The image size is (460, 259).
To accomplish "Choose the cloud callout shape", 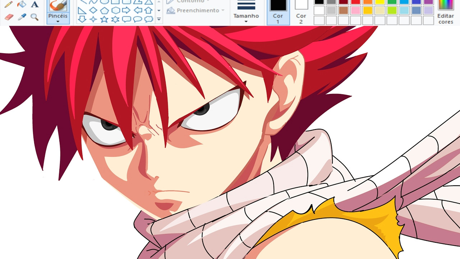I will (x=148, y=19).
